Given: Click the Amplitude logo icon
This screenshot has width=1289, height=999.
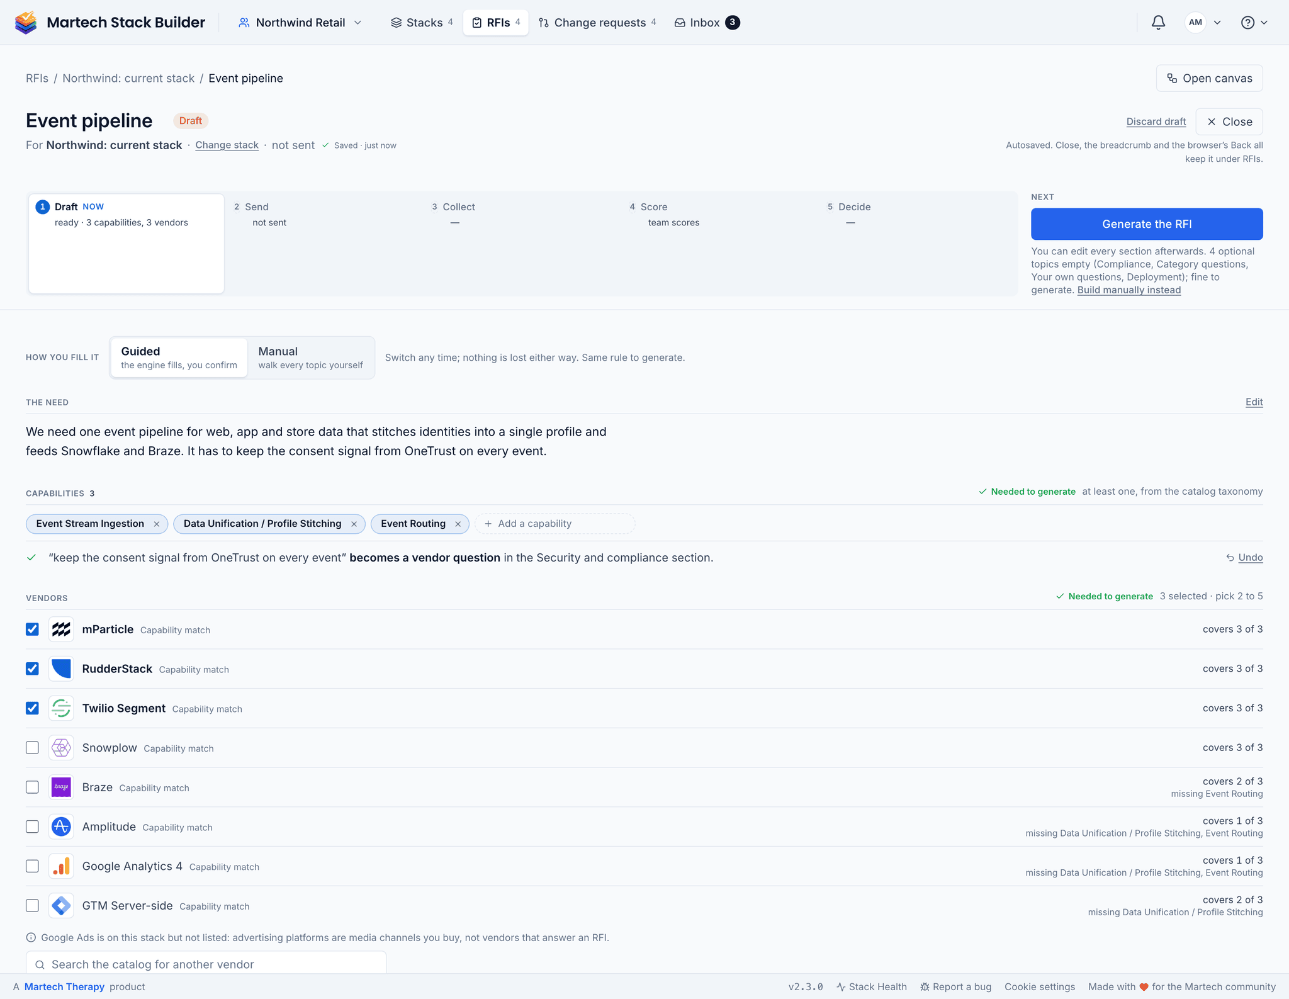Looking at the screenshot, I should coord(61,827).
